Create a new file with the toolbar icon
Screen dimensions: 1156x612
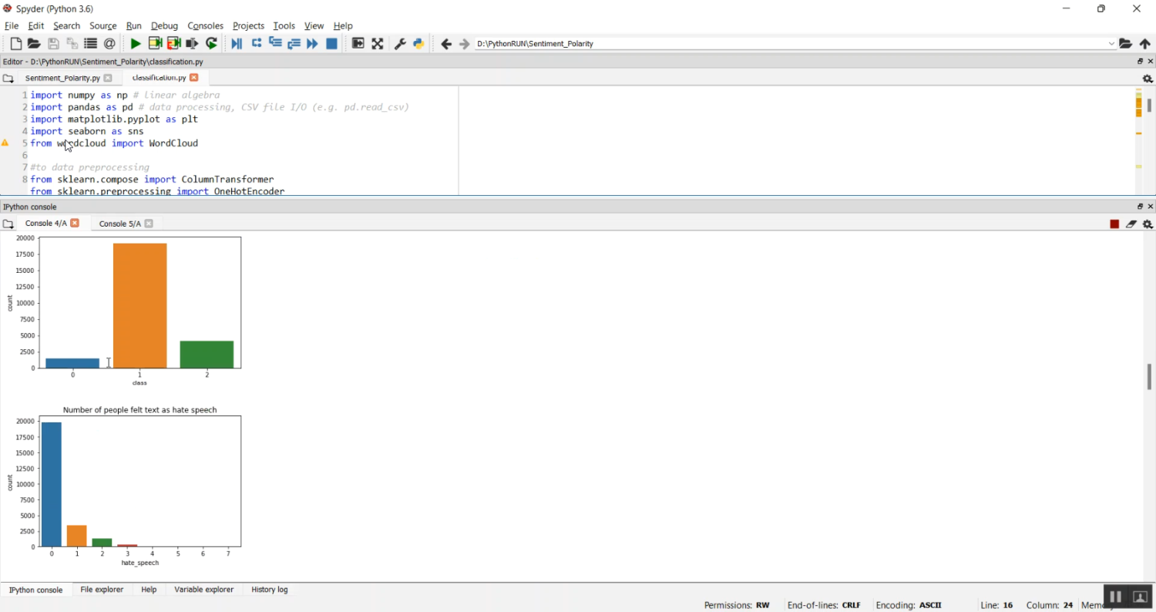click(x=15, y=44)
